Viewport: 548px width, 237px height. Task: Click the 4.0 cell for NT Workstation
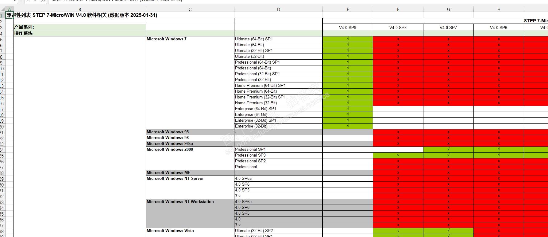279,219
